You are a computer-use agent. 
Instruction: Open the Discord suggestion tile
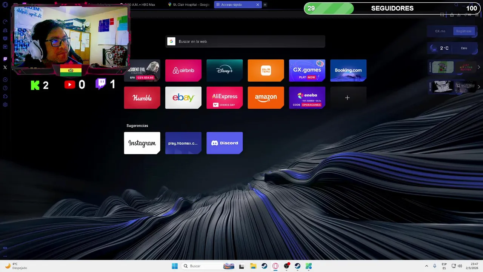pos(225,143)
